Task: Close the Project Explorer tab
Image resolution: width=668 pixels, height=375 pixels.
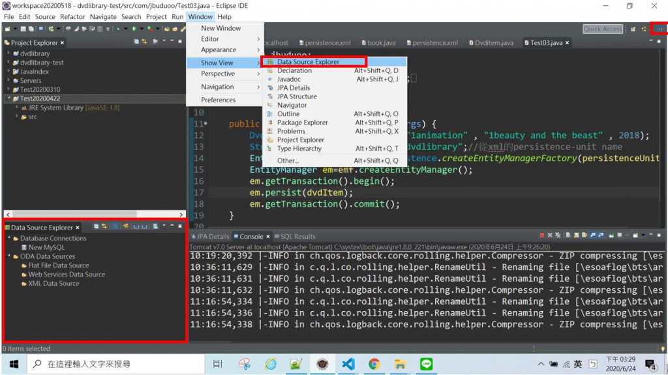Action: [62, 42]
